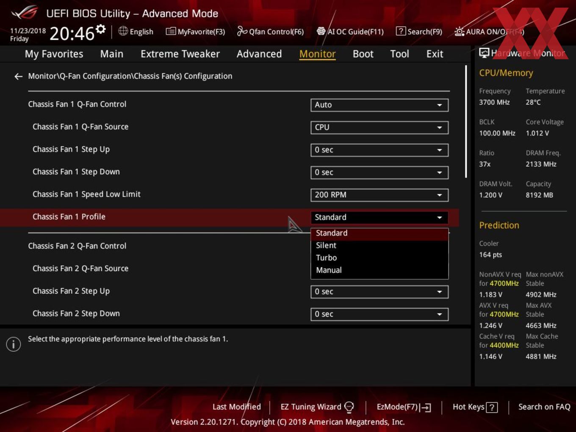Select the Monitor tab
This screenshot has height=432, width=576.
[x=317, y=54]
